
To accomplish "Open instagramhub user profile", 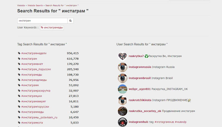I will coord(138,122).
